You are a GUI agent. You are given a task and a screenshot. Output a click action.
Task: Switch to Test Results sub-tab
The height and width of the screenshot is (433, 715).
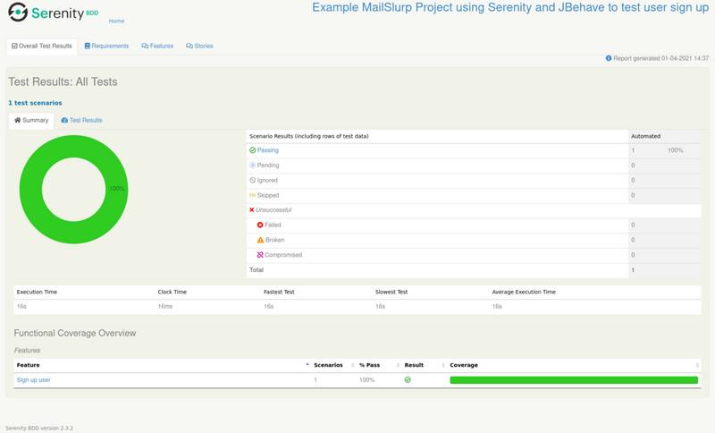click(x=81, y=120)
